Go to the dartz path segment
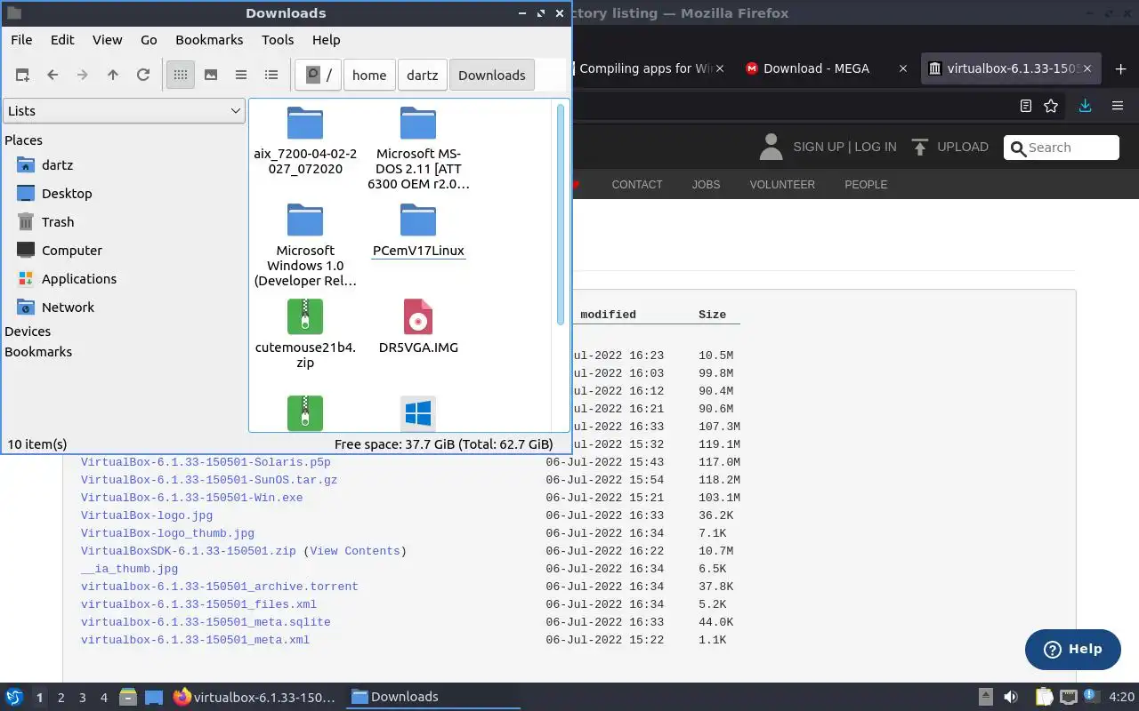The width and height of the screenshot is (1139, 711). (422, 76)
